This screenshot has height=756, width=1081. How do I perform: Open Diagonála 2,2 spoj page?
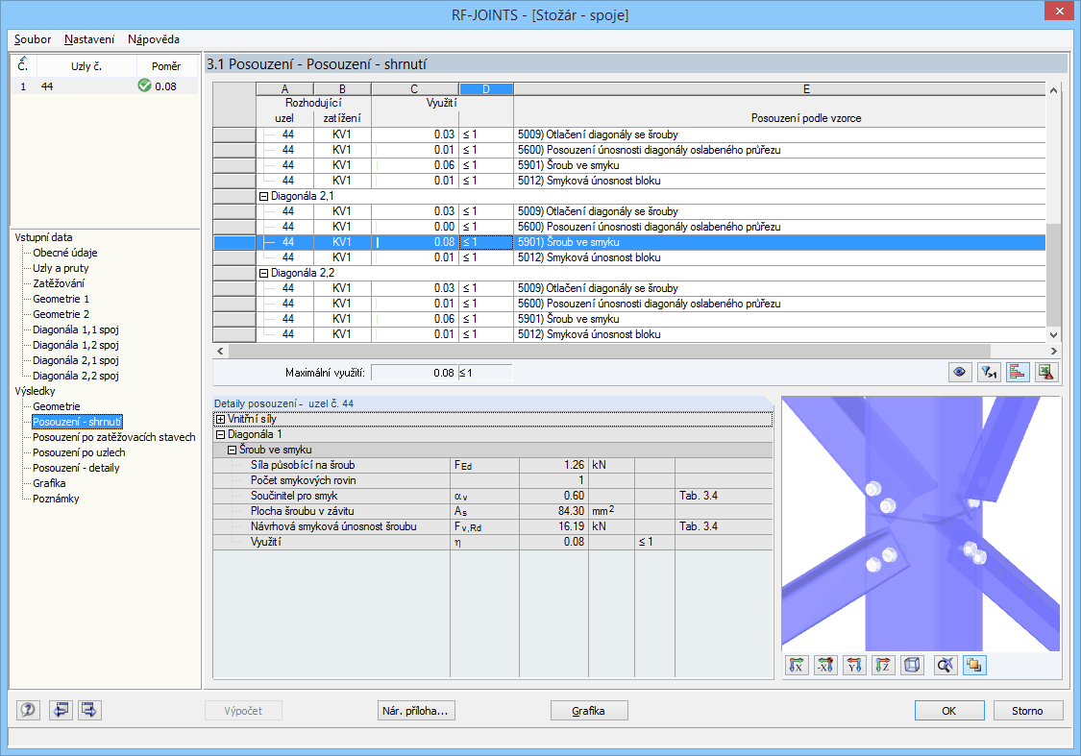click(76, 376)
